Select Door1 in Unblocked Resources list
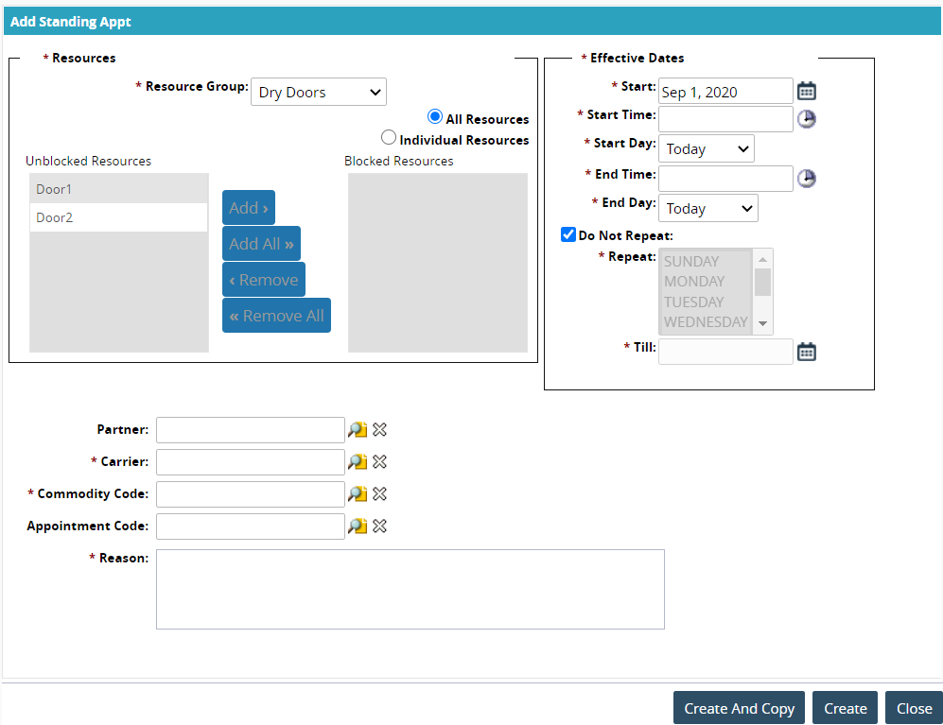The height and width of the screenshot is (725, 943). tap(118, 189)
